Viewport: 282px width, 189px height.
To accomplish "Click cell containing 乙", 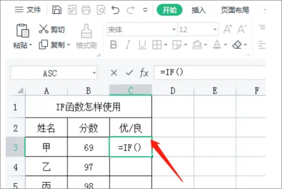I will [47, 166].
